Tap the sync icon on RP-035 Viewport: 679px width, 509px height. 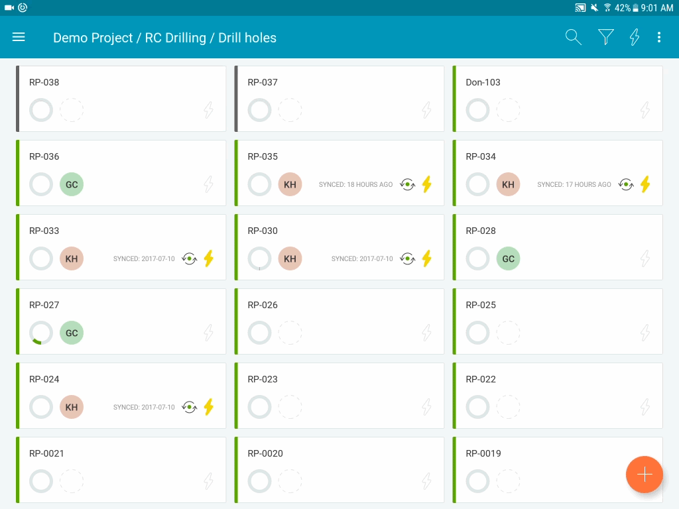pos(408,184)
